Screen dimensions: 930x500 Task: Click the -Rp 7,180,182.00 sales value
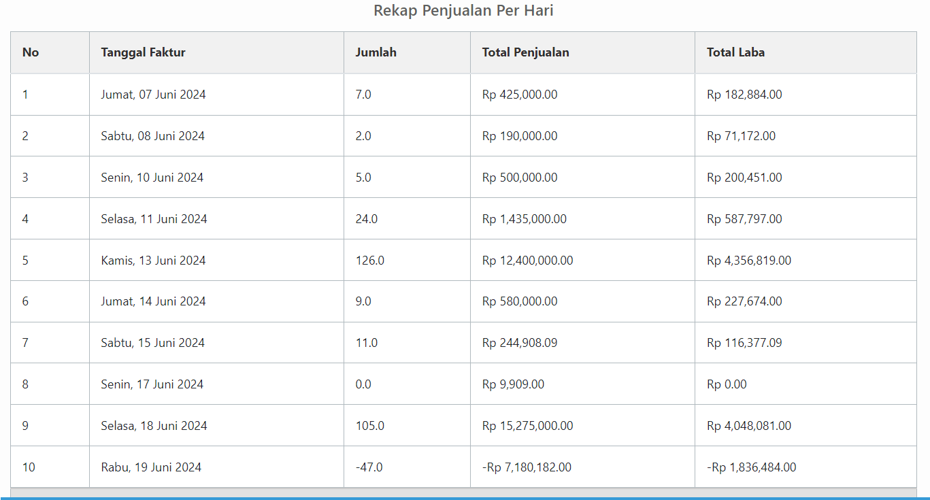pyautogui.click(x=527, y=467)
